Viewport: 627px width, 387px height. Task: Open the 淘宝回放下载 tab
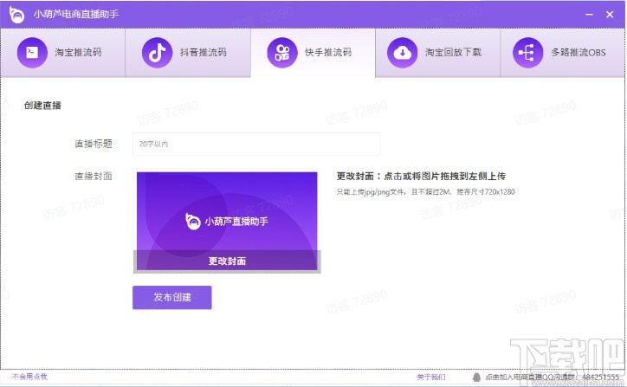(438, 53)
